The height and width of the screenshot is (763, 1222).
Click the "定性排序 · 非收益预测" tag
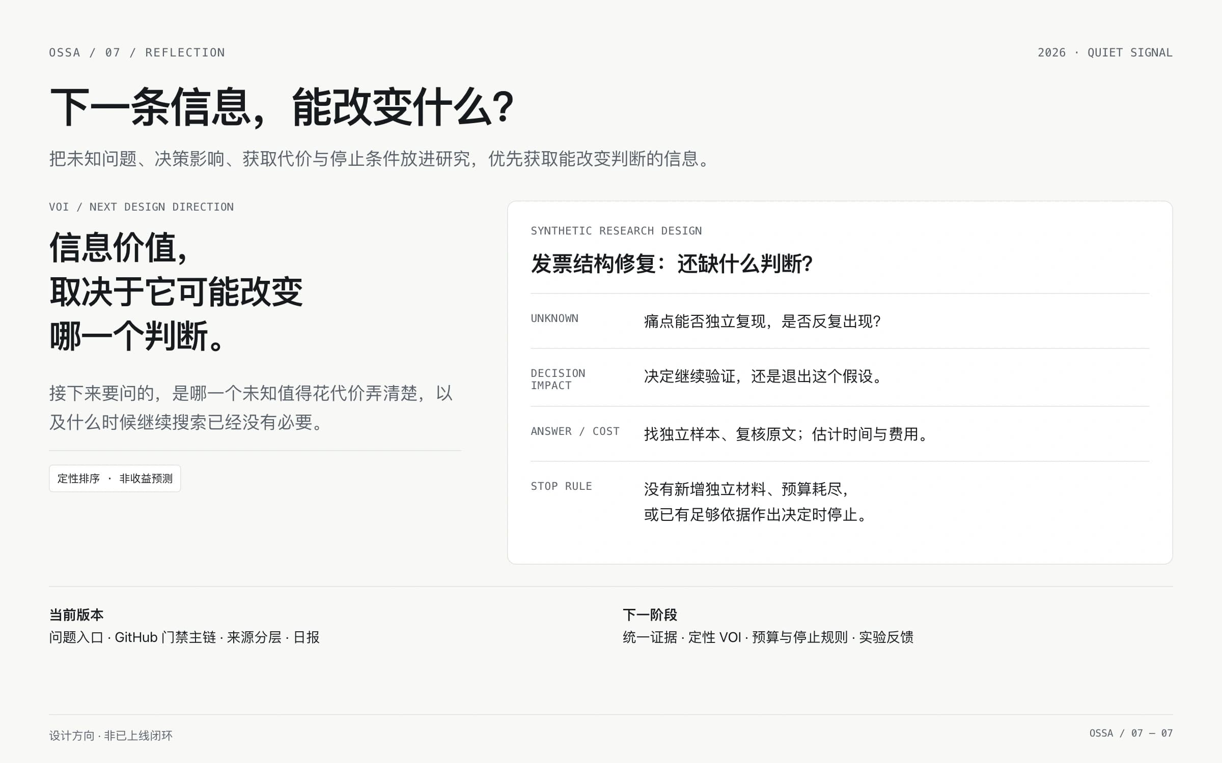click(115, 478)
